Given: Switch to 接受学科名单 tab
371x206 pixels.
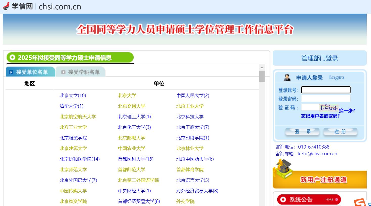Looking at the screenshot, I should (81, 72).
